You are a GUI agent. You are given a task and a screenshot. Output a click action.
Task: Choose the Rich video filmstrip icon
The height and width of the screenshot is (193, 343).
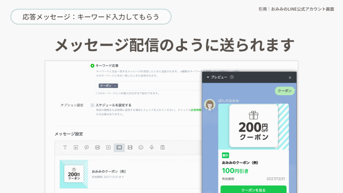(x=130, y=147)
